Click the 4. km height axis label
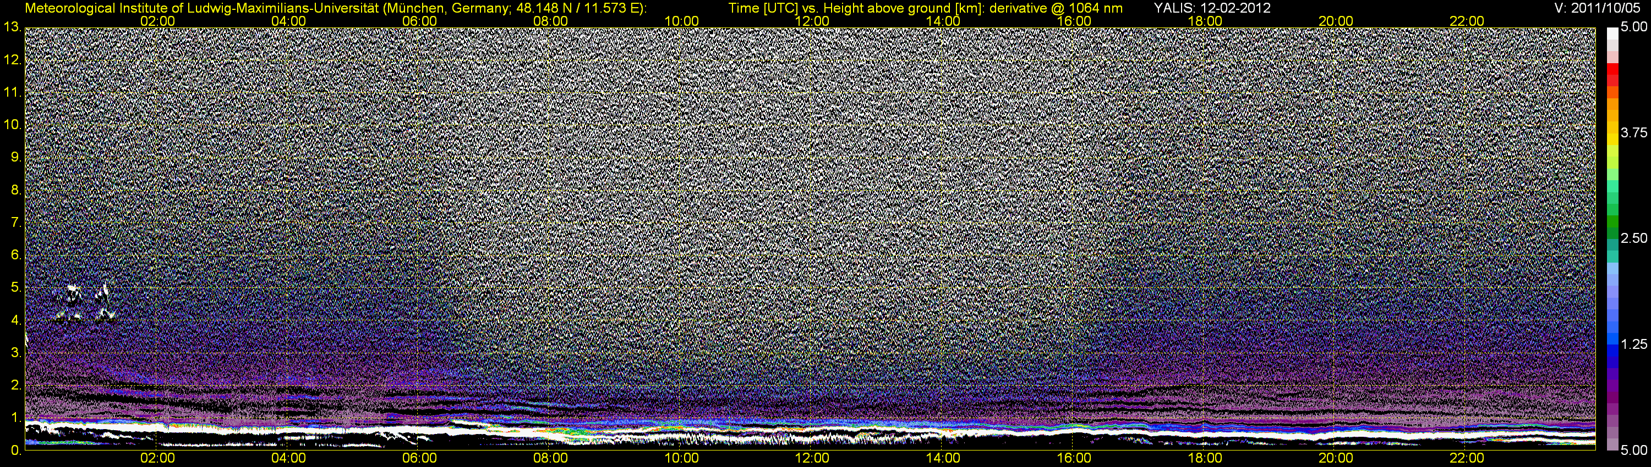Viewport: 1651px width, 467px height. pyautogui.click(x=16, y=320)
